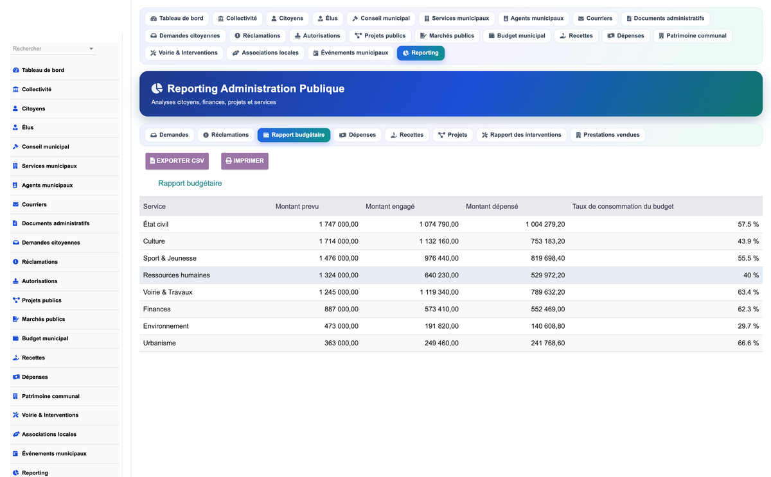
Task: Click the Réclamations alert icon in sidebar
Action: 15,262
